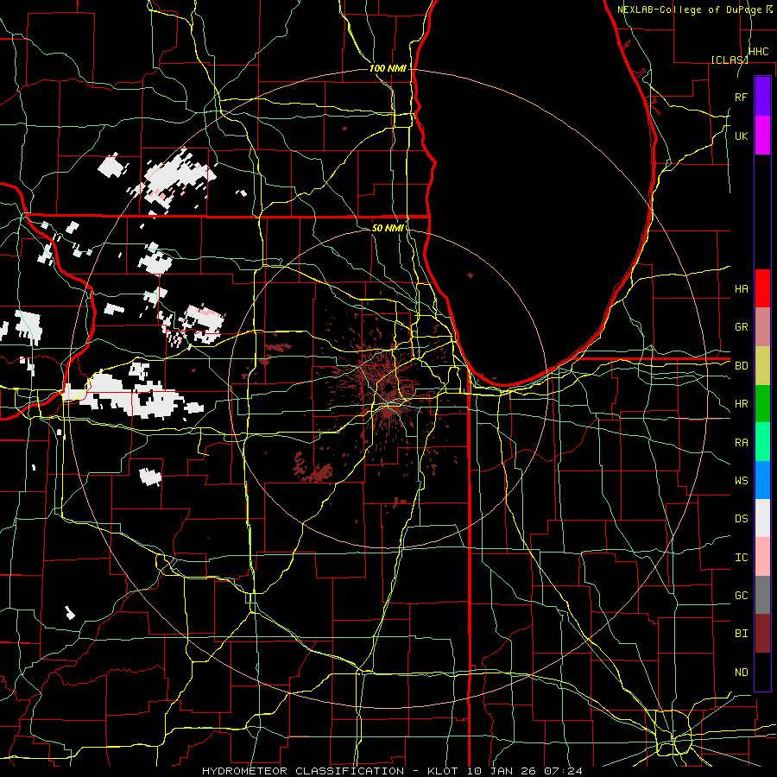Click the BI legend label

point(742,634)
